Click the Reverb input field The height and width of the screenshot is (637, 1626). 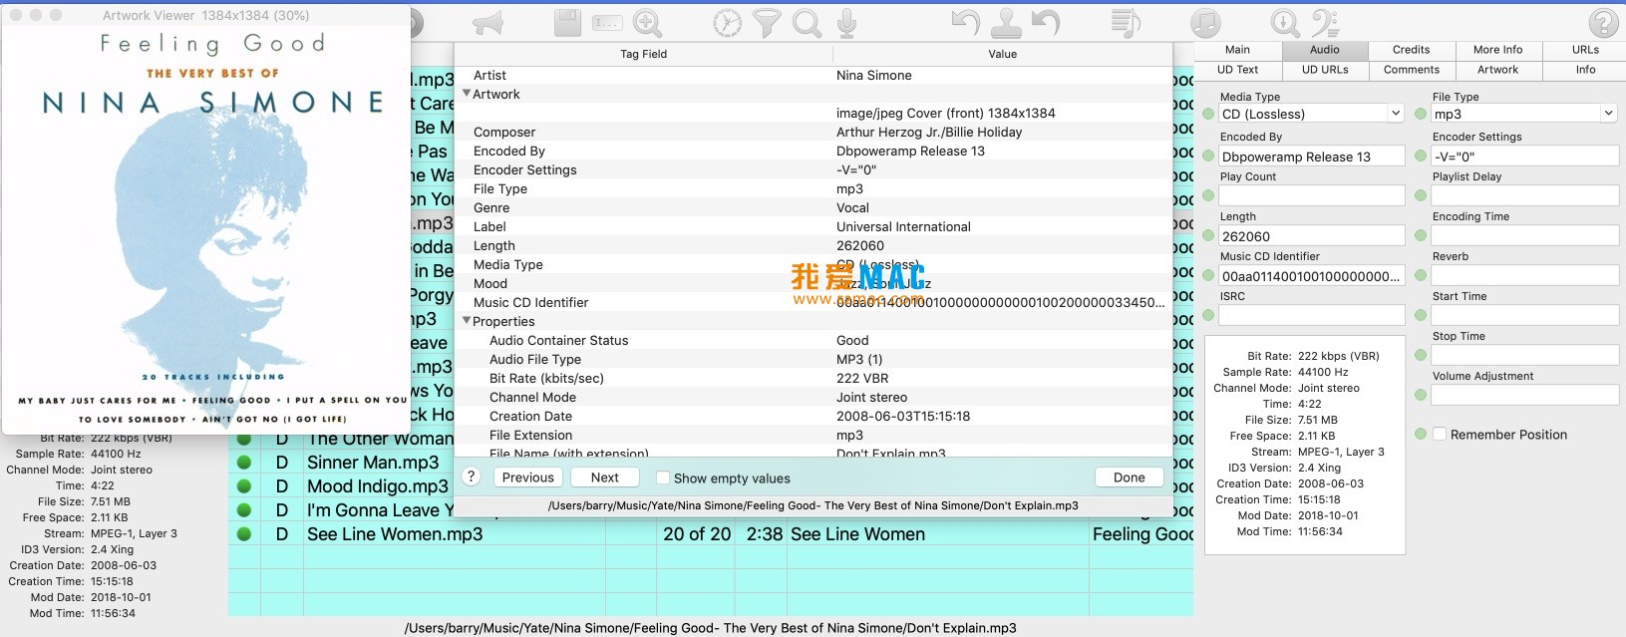click(x=1524, y=275)
